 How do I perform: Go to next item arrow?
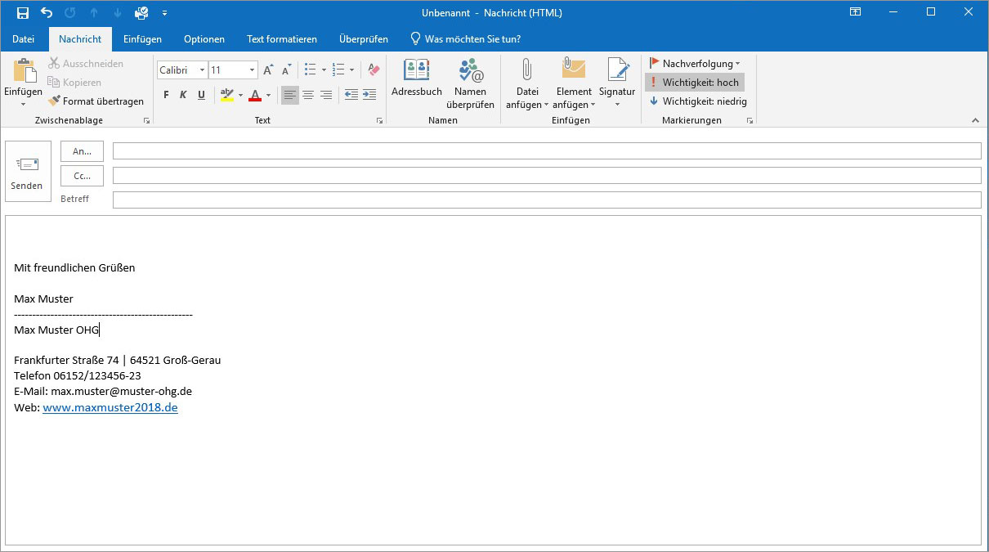[117, 13]
